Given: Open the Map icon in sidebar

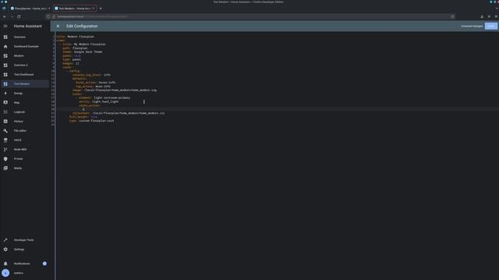Looking at the screenshot, I should coord(5,103).
